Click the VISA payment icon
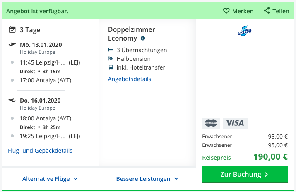Viewport: 296px width, 192px height. click(235, 123)
